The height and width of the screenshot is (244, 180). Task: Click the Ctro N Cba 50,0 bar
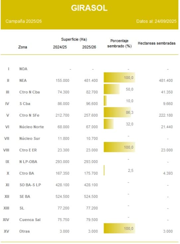pos(112,89)
